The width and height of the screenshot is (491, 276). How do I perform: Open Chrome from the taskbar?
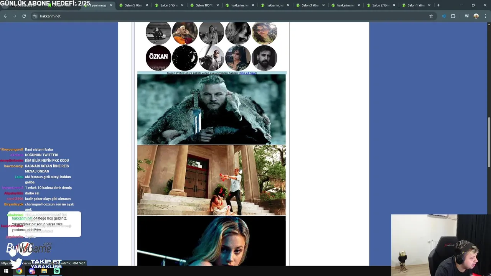(19, 271)
